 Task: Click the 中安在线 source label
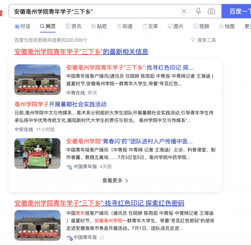point(24,130)
